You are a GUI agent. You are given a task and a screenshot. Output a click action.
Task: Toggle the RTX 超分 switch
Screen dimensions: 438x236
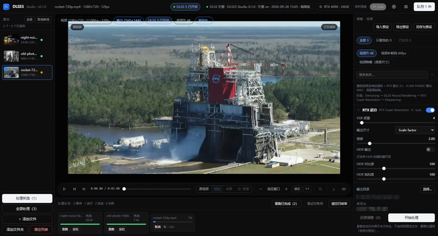coord(430,110)
